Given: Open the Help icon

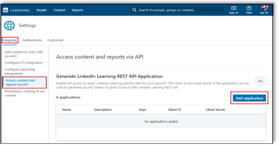Looking at the screenshot, I should point(249,10).
